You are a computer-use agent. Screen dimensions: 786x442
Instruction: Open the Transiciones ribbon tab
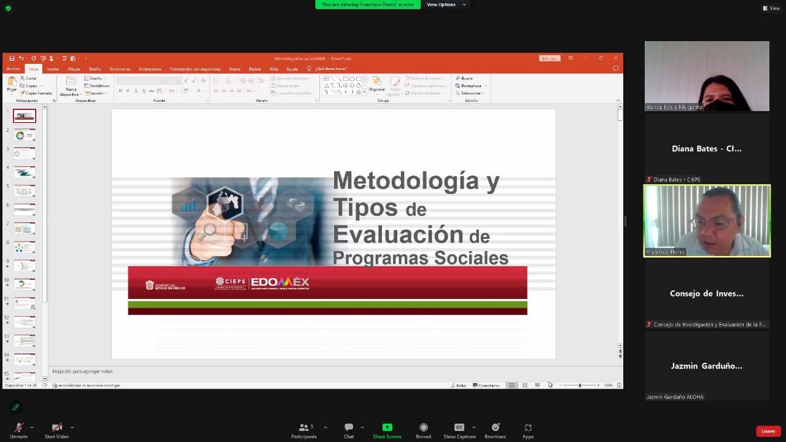[x=120, y=69]
